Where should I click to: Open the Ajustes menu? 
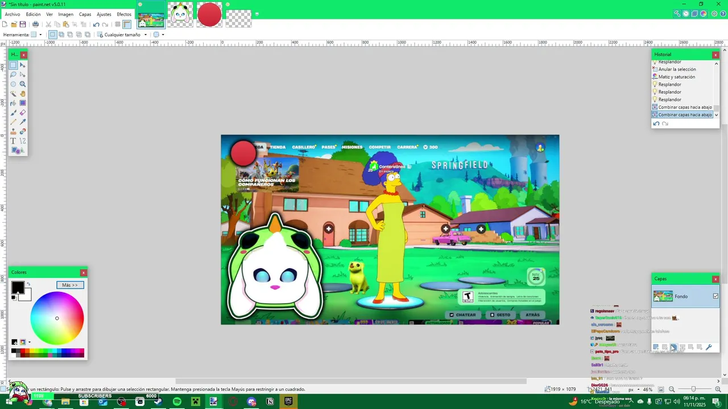(104, 14)
